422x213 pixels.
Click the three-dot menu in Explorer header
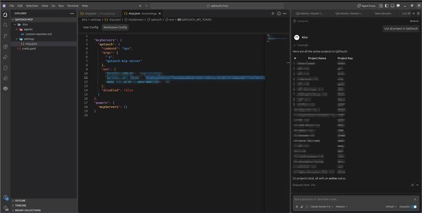tap(72, 14)
